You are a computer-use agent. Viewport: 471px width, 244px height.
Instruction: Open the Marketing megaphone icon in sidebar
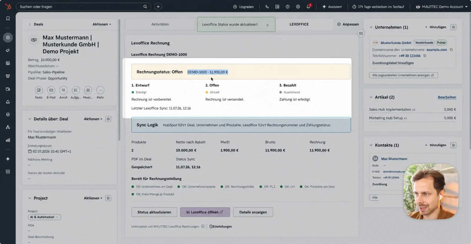[8, 50]
